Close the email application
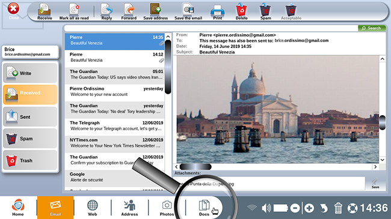Image resolution: width=391 pixels, height=219 pixels. [x=13, y=11]
